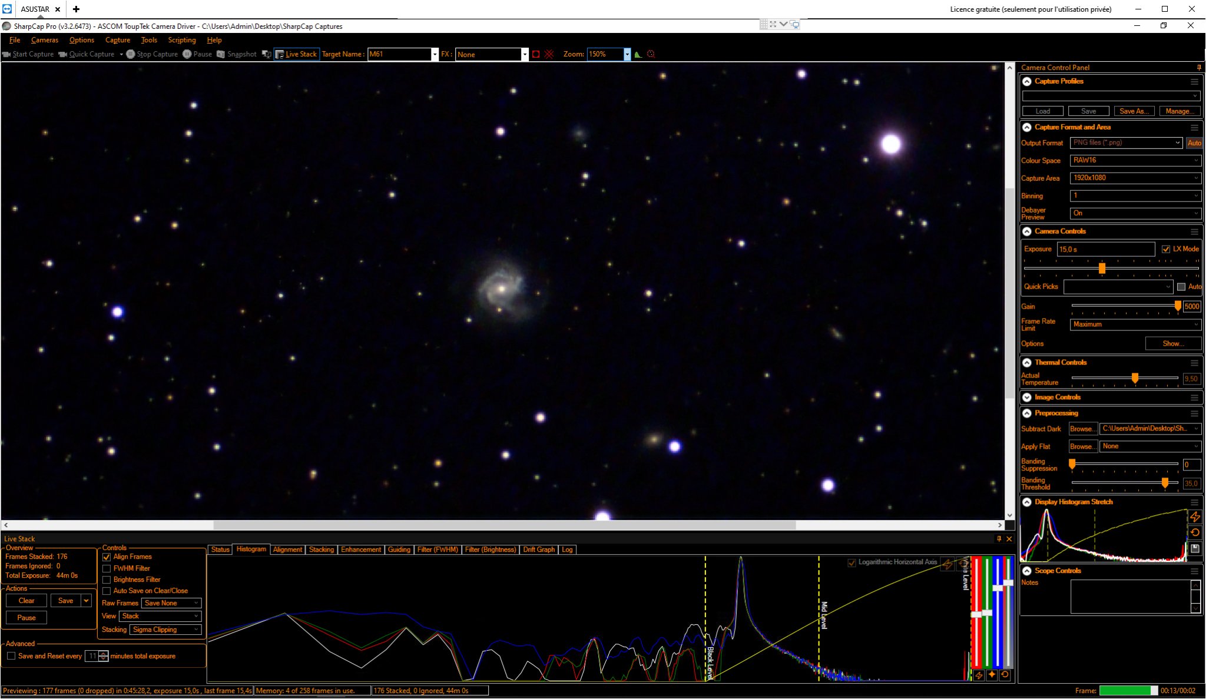The height and width of the screenshot is (699, 1206).
Task: Click the star colour-balance icon below RGB sliders
Action: pos(992,675)
